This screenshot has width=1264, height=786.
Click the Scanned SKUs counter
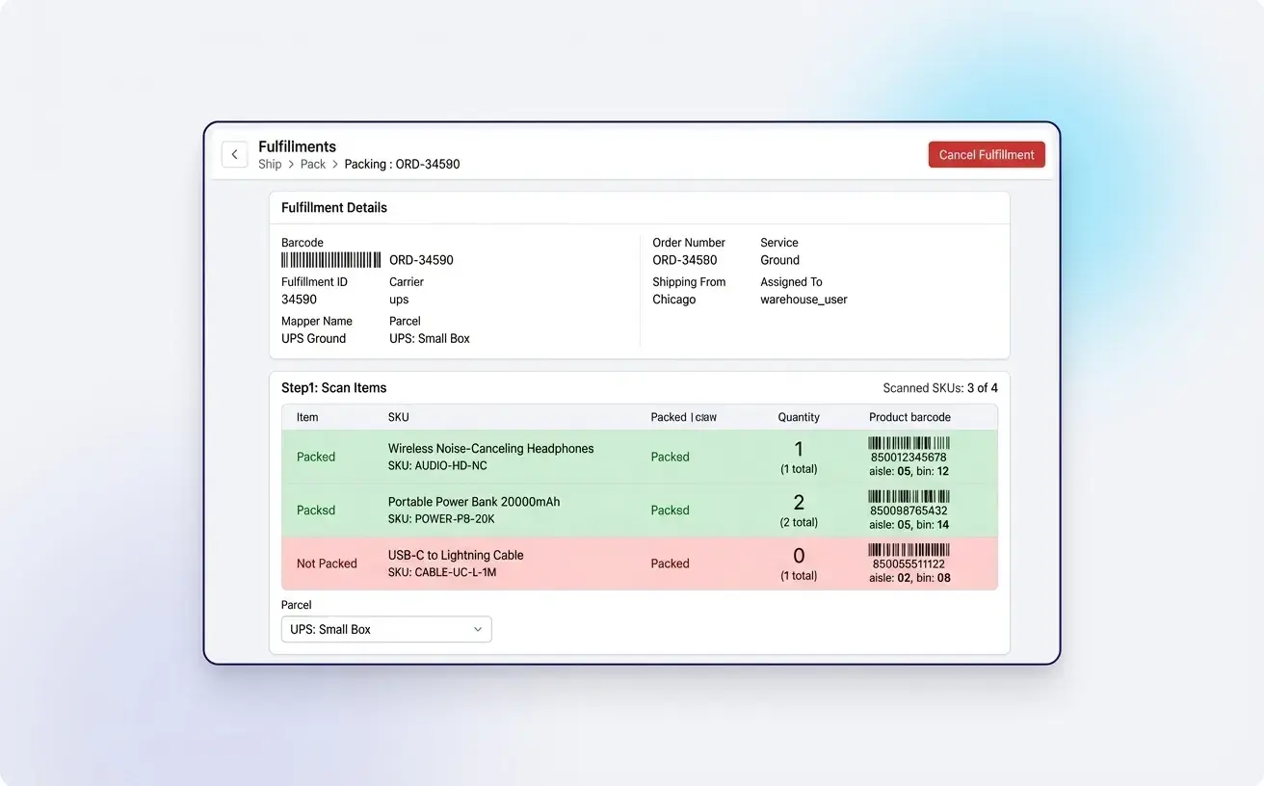[x=940, y=387]
